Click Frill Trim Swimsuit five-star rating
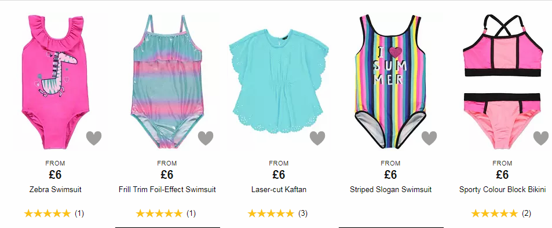552x228 pixels. (159, 213)
